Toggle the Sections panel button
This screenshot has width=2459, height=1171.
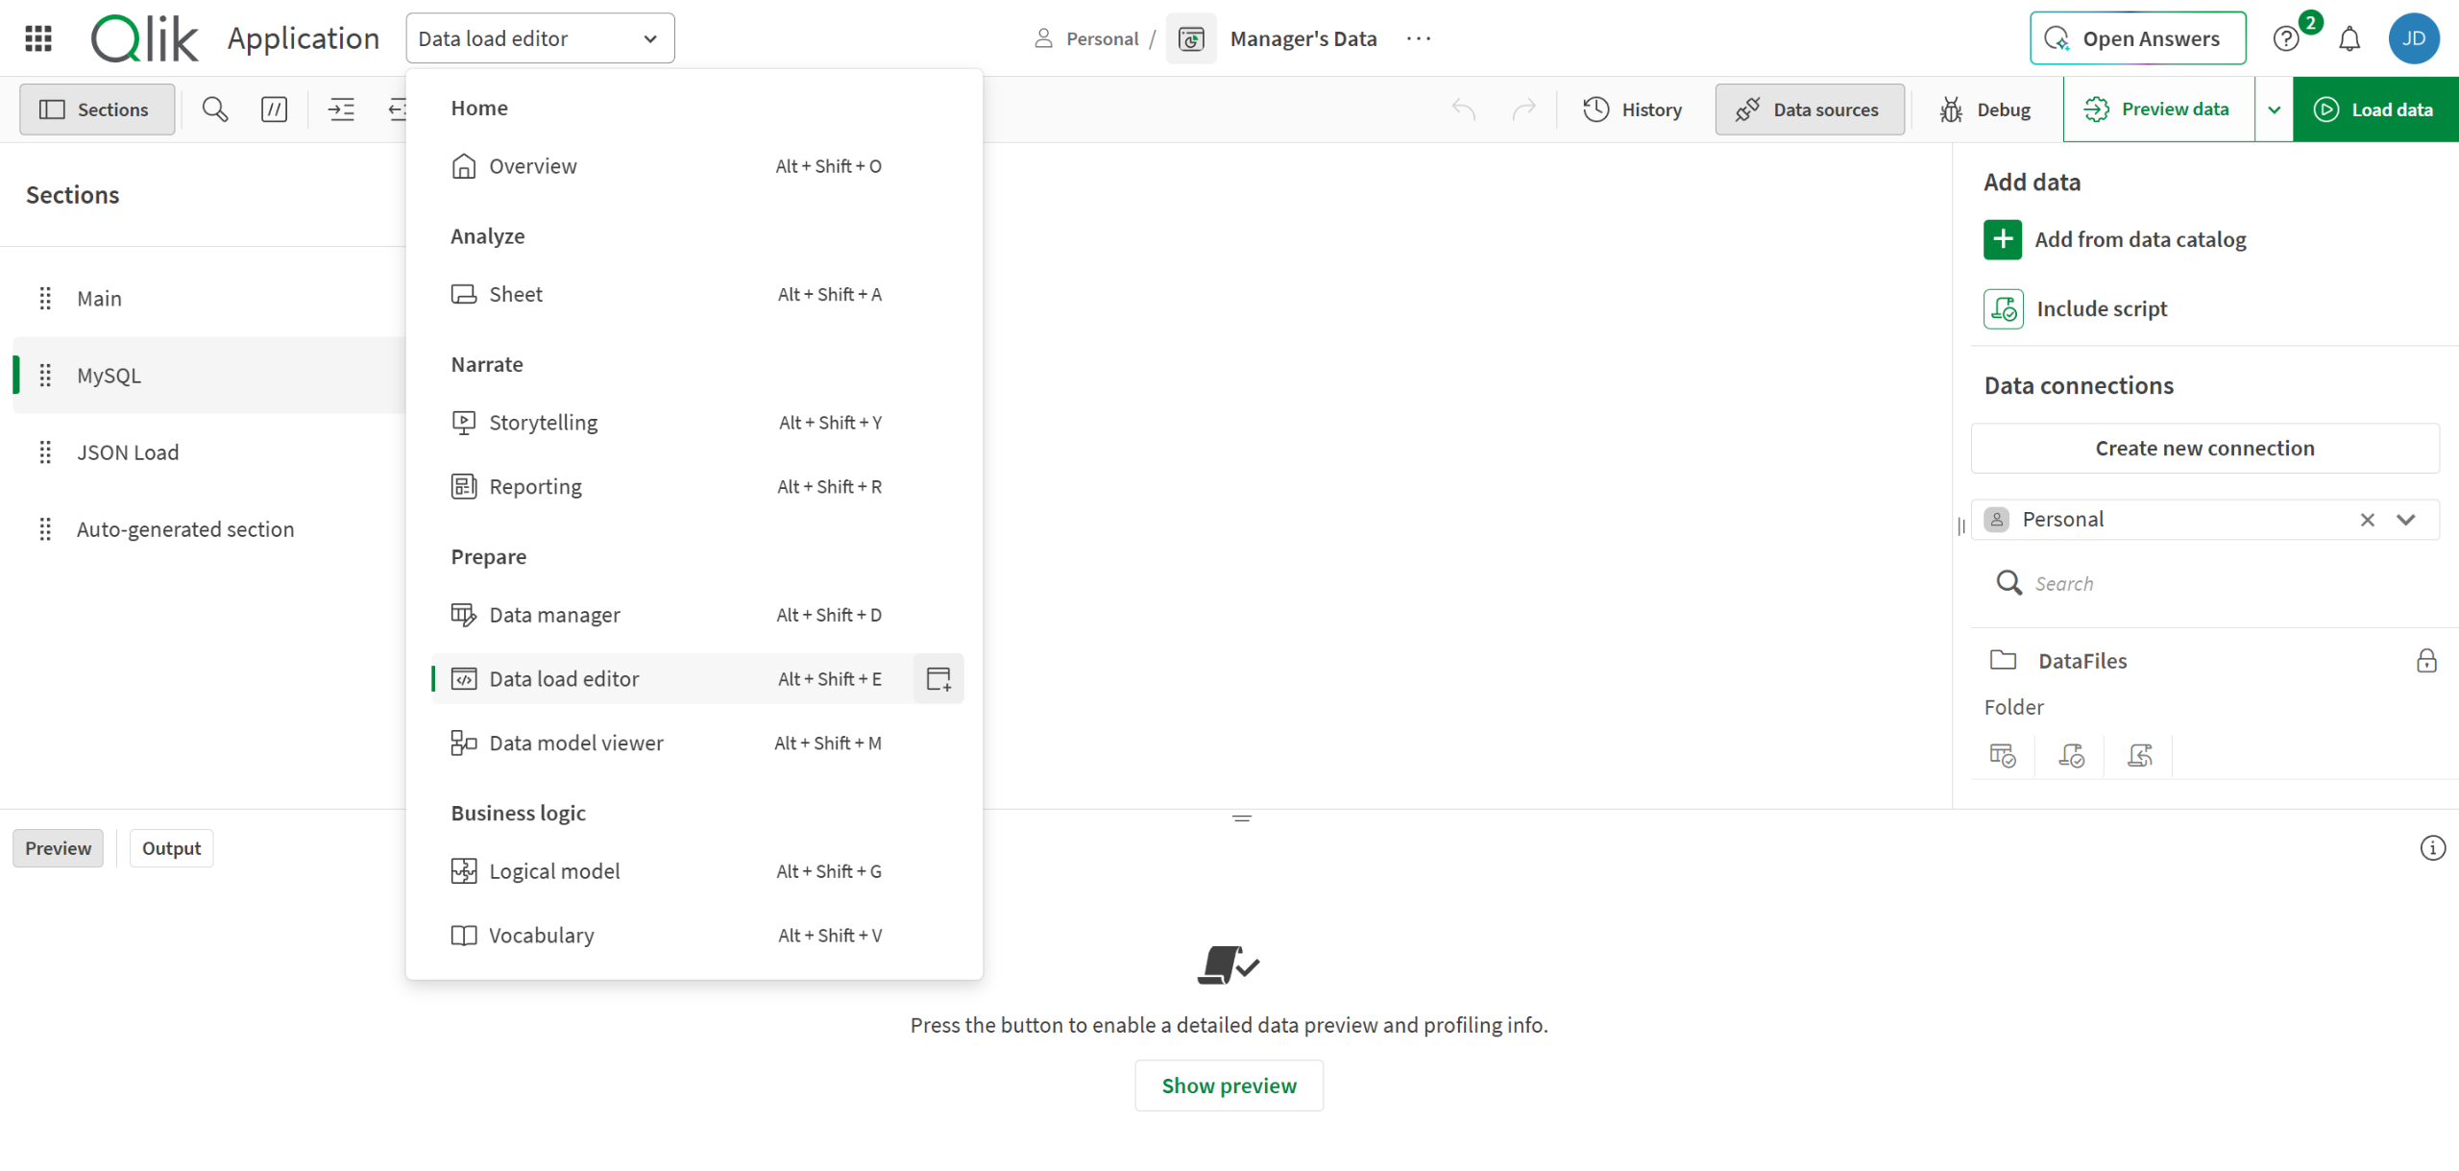click(x=96, y=110)
